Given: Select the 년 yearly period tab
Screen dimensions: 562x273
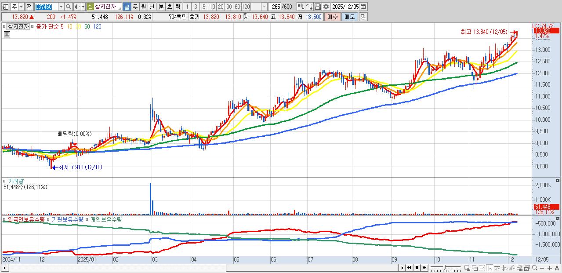Looking at the screenshot, I should click(152, 7).
